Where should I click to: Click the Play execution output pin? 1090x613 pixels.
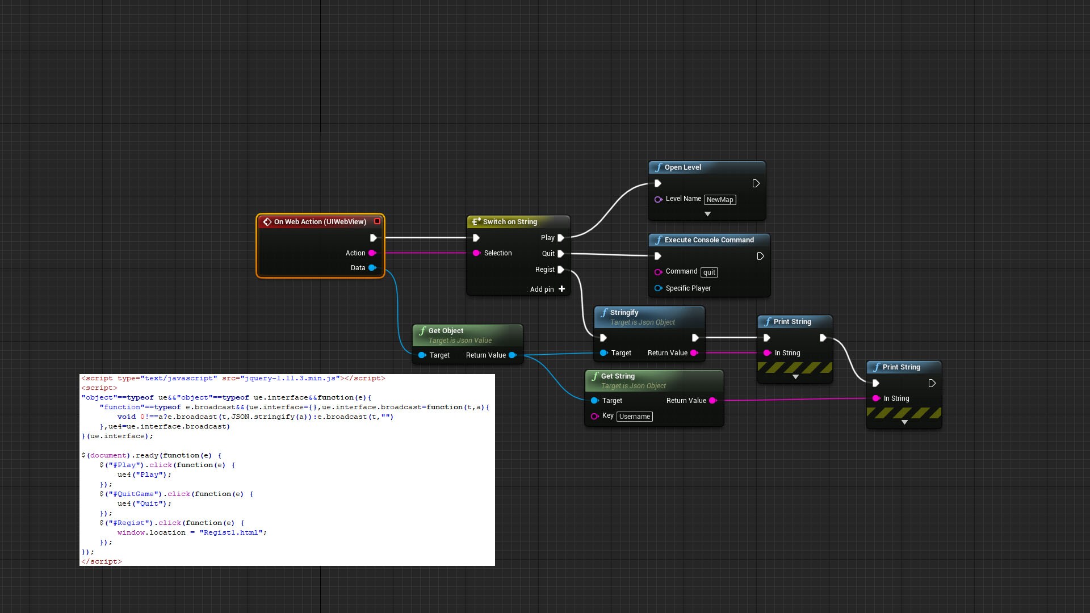click(561, 238)
